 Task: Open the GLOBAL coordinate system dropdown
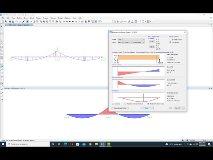tap(196, 140)
